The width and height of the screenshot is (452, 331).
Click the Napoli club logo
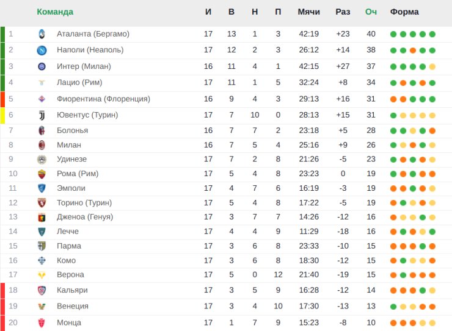coord(42,51)
